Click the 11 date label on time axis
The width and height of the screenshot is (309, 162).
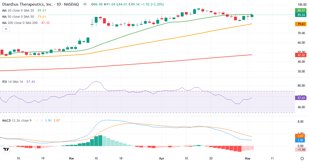[272, 158]
